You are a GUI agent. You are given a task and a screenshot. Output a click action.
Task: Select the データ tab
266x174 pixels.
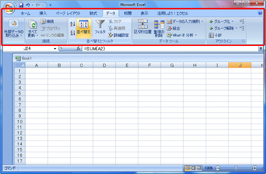110,13
